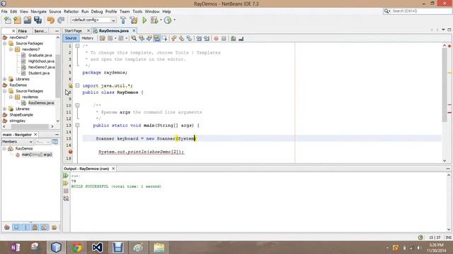The width and height of the screenshot is (453, 254).
Task: Switch to the Services tab
Action: coord(40,31)
